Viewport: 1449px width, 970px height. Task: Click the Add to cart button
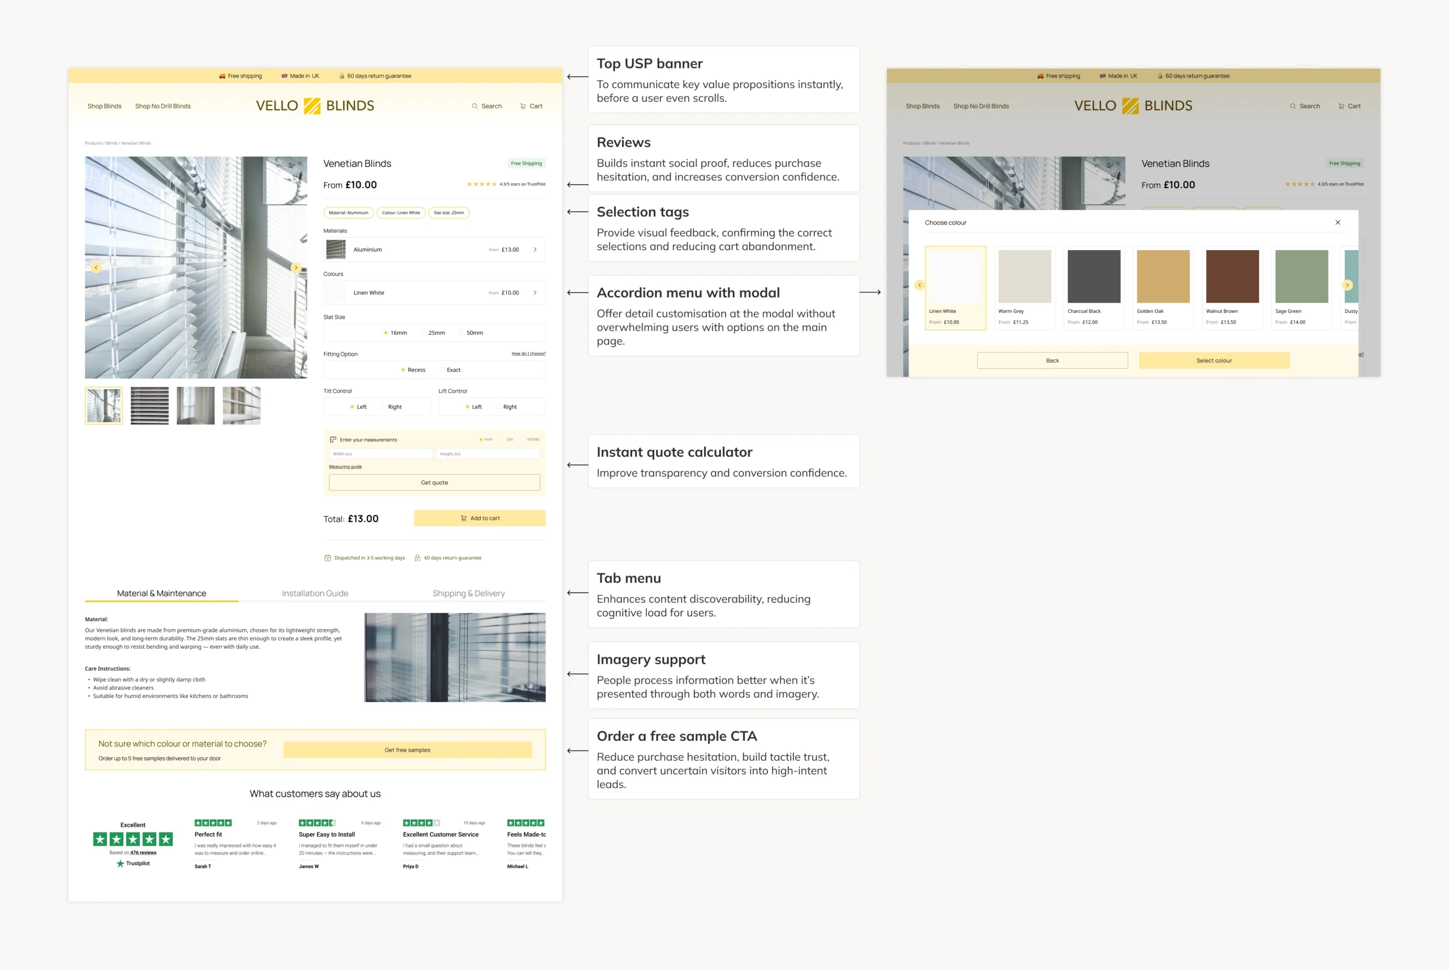coord(480,519)
